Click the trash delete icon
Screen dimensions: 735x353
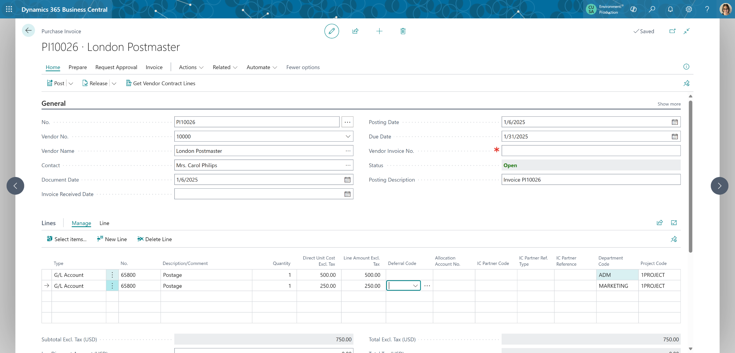403,31
